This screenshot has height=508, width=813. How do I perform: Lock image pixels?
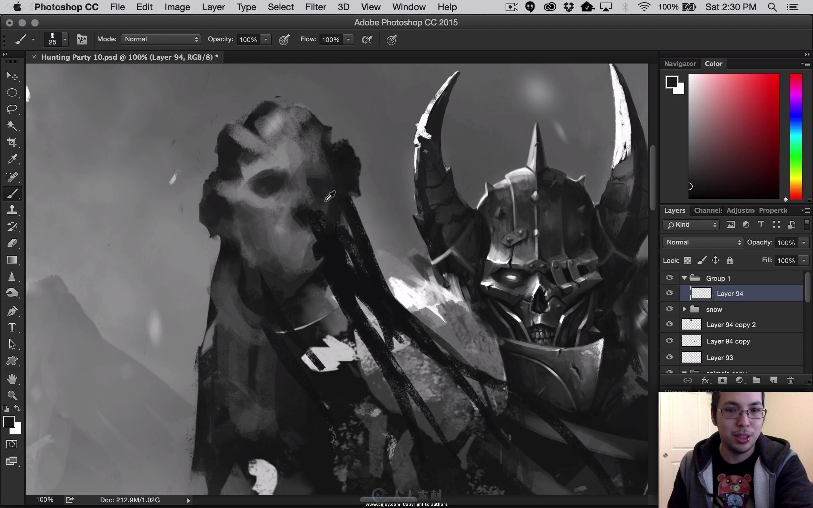pyautogui.click(x=702, y=260)
